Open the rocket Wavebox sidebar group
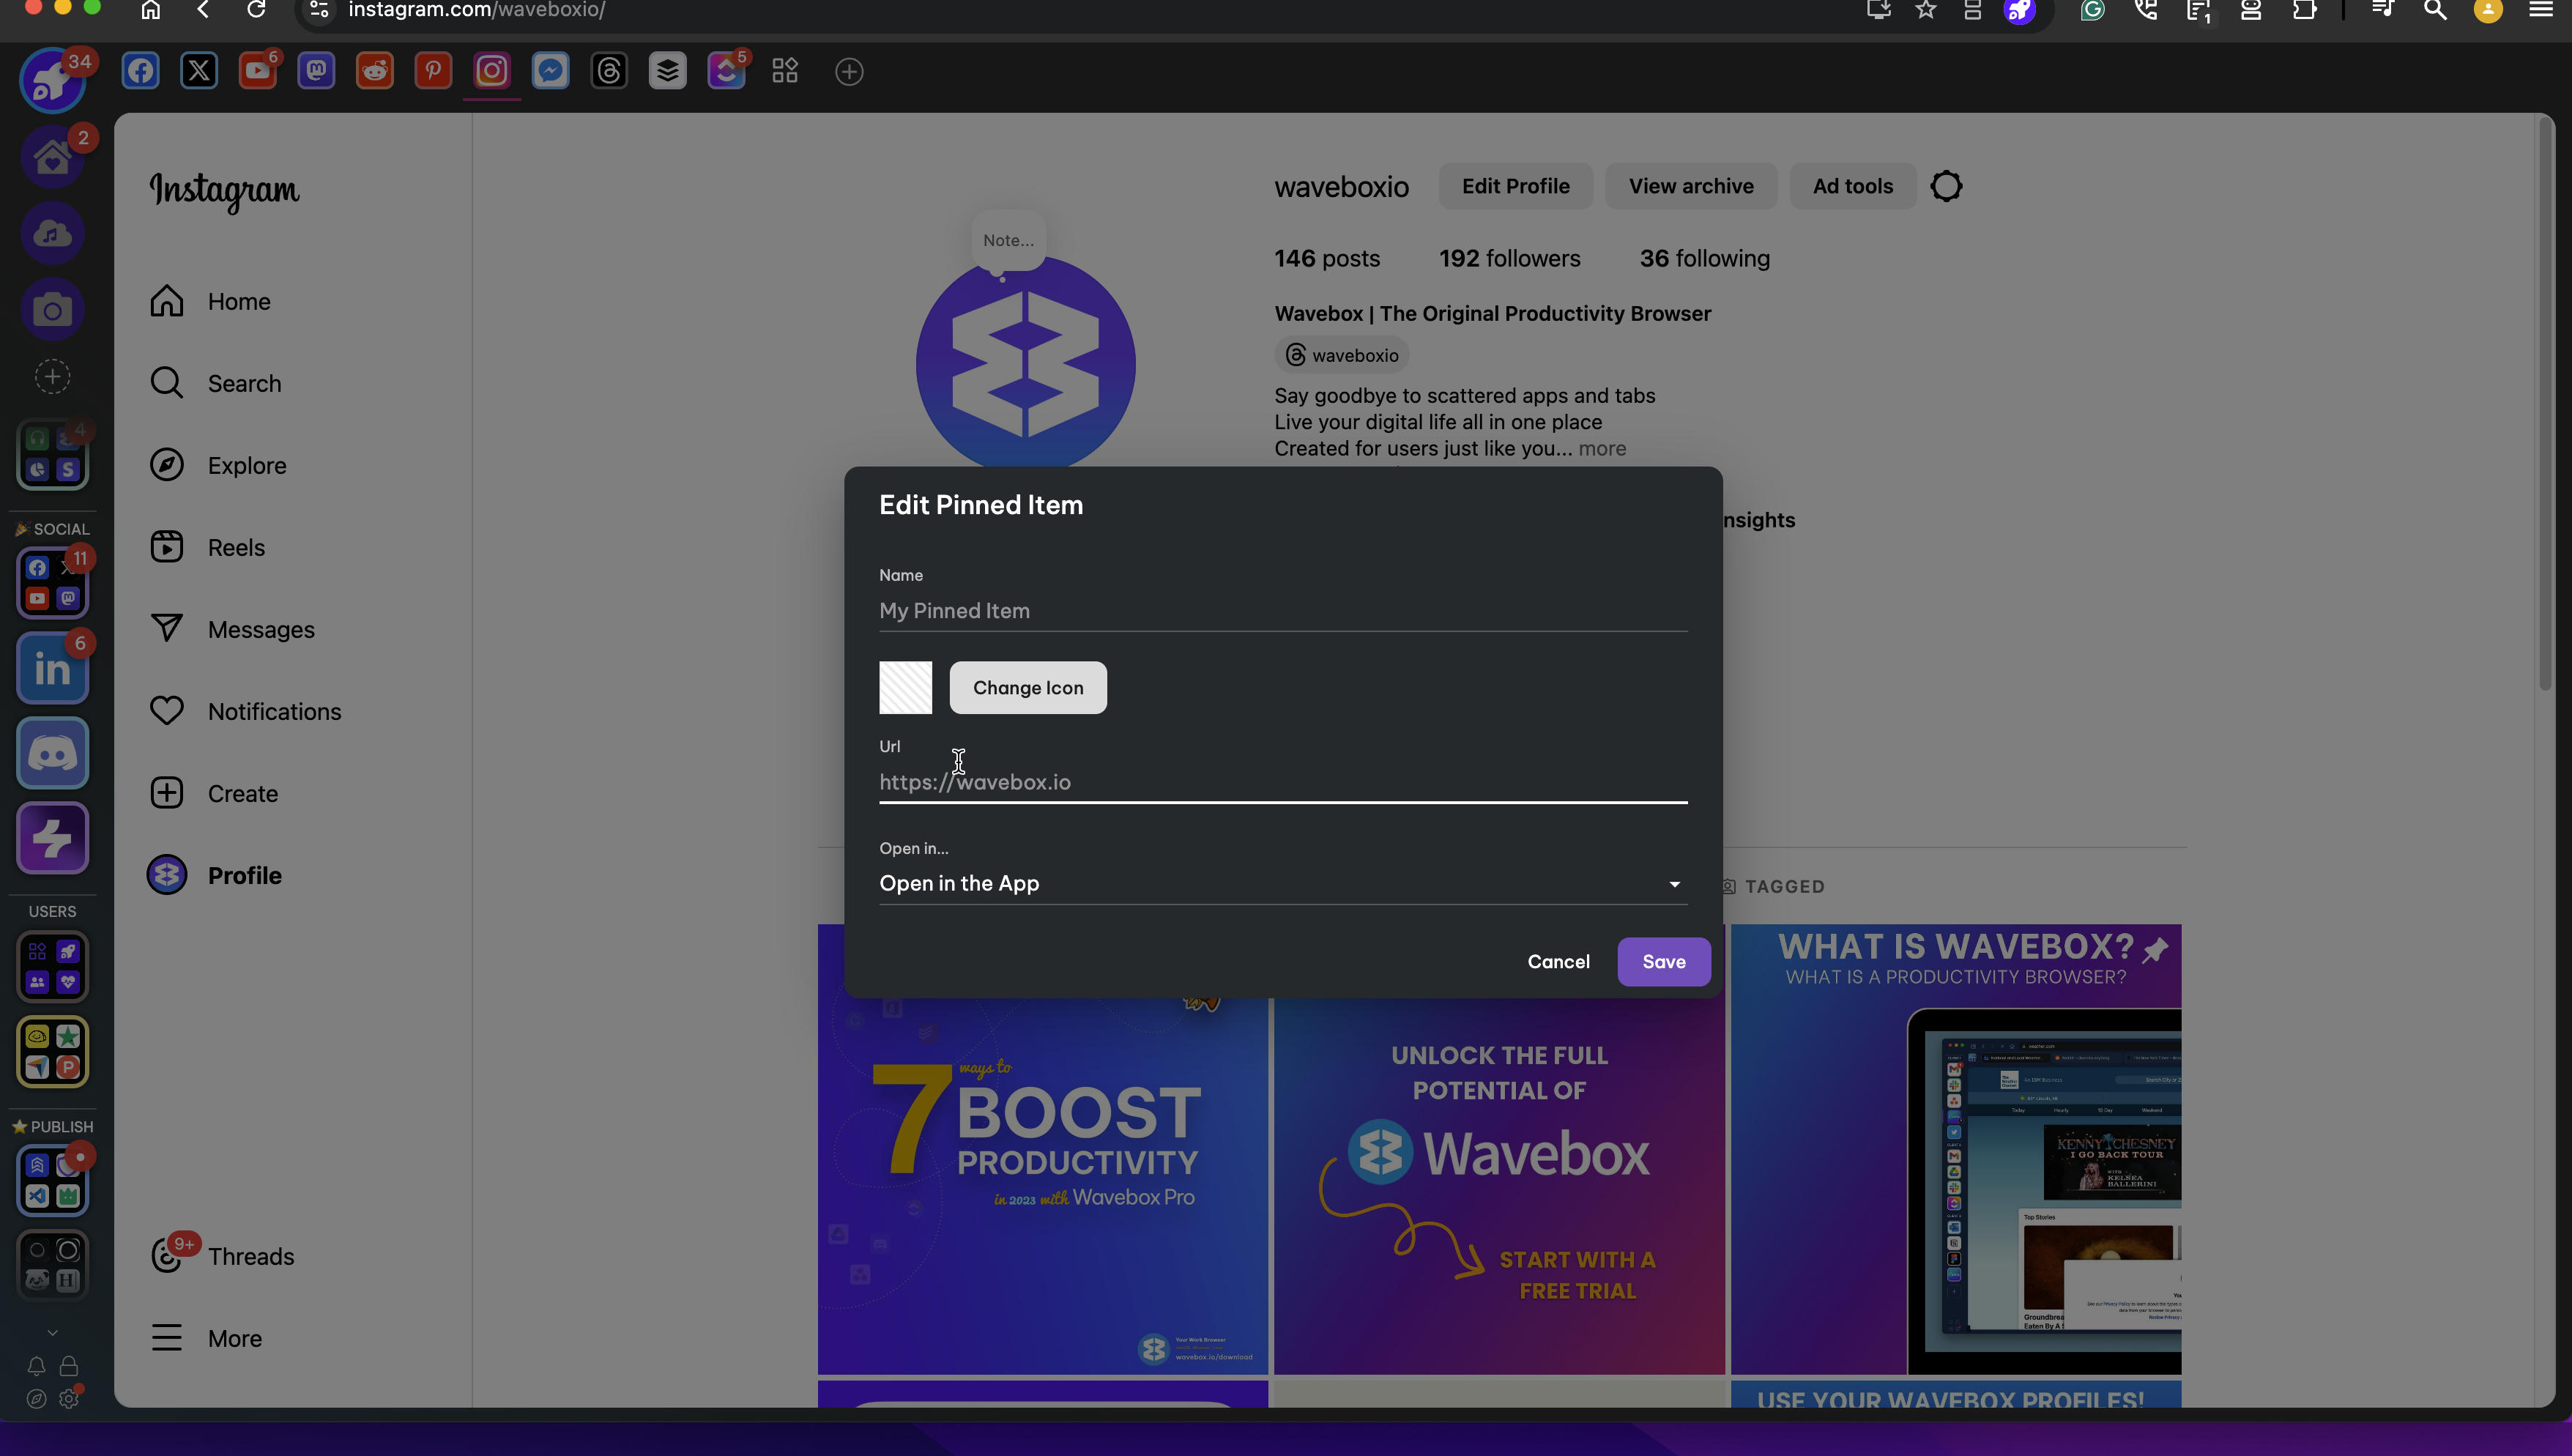This screenshot has width=2572, height=1456. [53, 81]
